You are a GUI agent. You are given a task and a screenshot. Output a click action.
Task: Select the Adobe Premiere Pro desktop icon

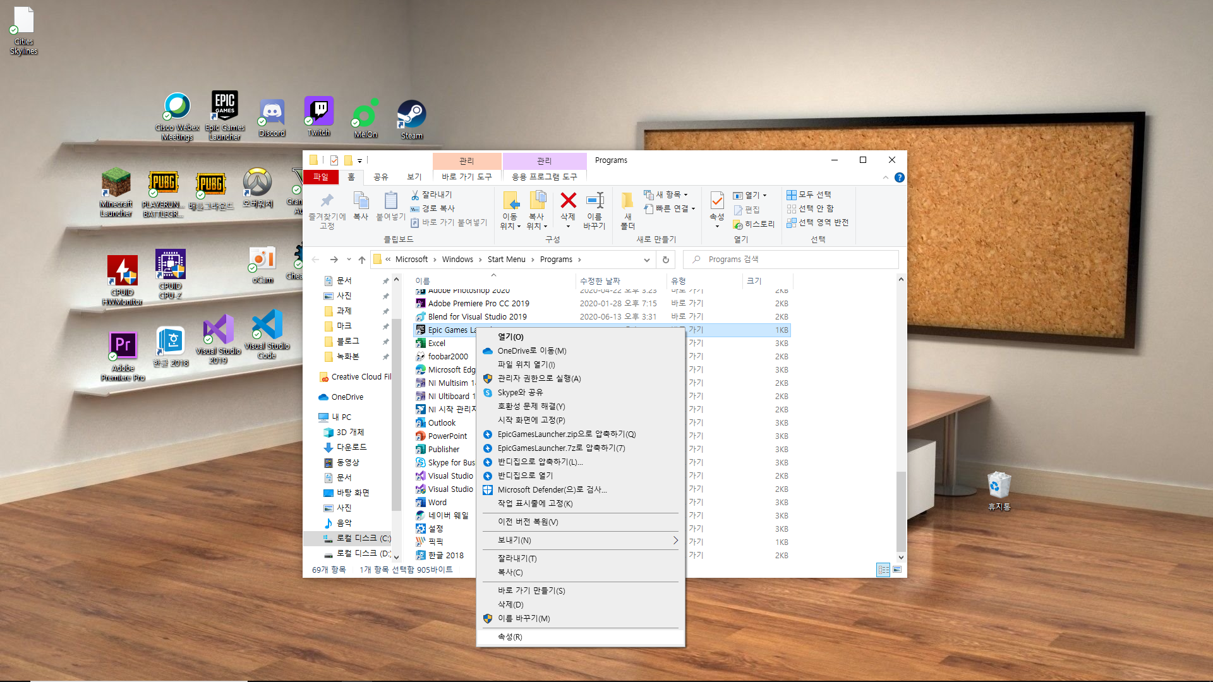pyautogui.click(x=123, y=357)
